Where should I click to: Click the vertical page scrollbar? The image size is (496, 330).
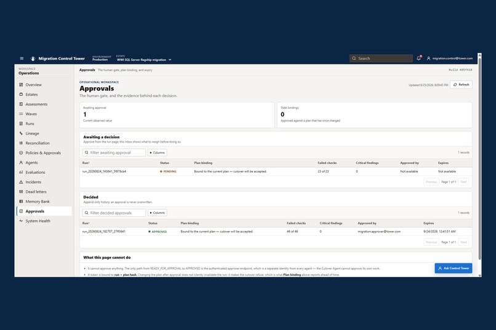coord(479,158)
